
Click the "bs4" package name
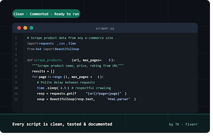[39, 49]
